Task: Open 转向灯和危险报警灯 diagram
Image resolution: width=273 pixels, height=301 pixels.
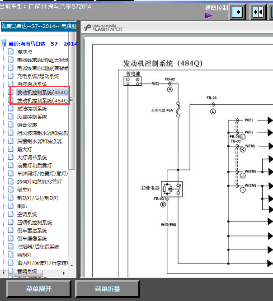Action: (39, 182)
